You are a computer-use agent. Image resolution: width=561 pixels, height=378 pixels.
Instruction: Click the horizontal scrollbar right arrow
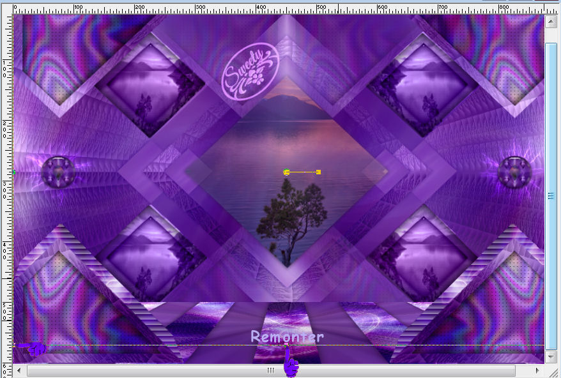tap(538, 370)
